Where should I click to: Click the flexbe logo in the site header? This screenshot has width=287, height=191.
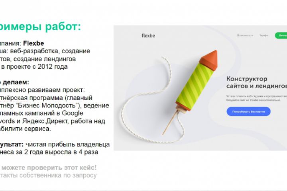[x=148, y=36]
